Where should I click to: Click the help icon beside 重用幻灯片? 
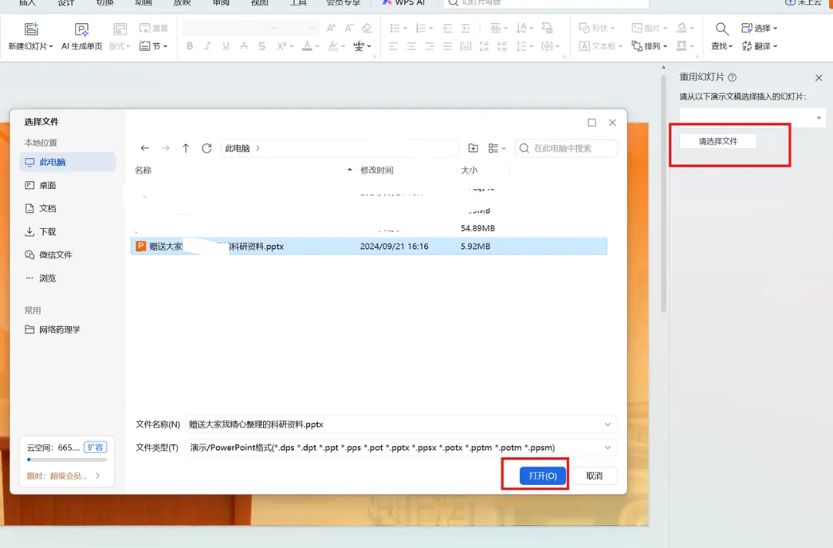pyautogui.click(x=732, y=78)
